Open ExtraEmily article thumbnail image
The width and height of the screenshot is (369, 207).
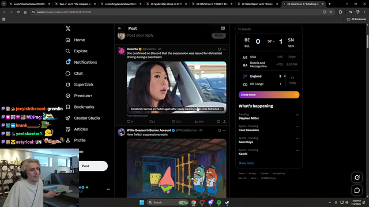pyautogui.click(x=176, y=87)
